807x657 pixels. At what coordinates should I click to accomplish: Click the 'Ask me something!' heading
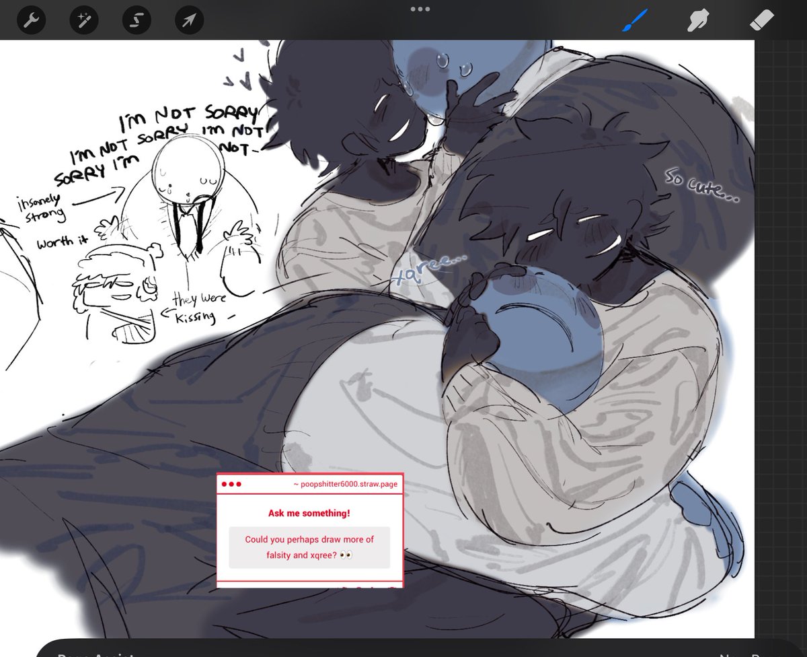[x=309, y=513]
